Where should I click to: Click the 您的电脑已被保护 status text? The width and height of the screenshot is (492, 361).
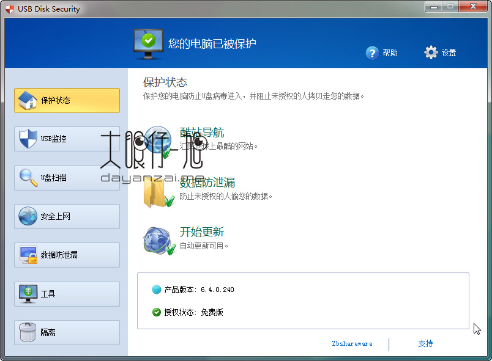point(212,43)
